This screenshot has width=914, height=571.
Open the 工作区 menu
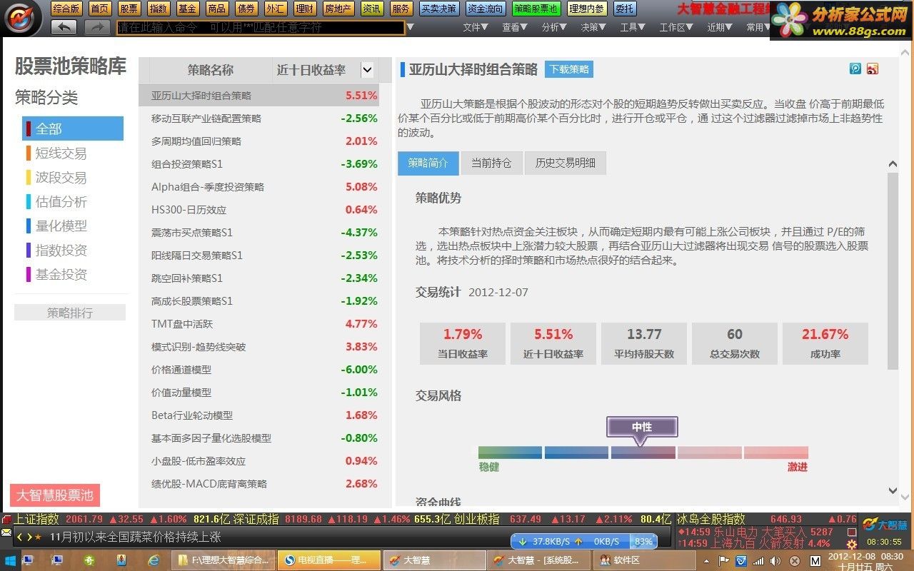click(677, 27)
